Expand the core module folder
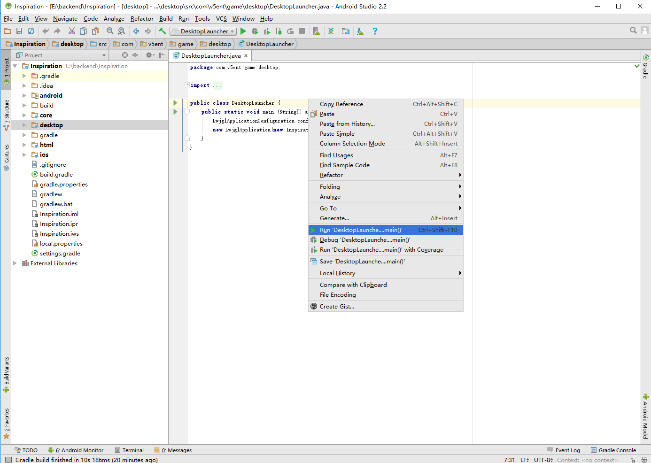This screenshot has width=651, height=463. [x=24, y=115]
